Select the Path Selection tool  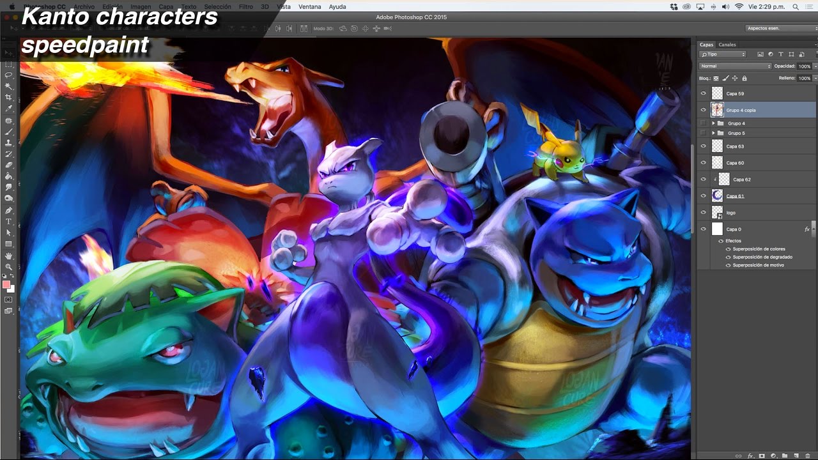pyautogui.click(x=8, y=233)
